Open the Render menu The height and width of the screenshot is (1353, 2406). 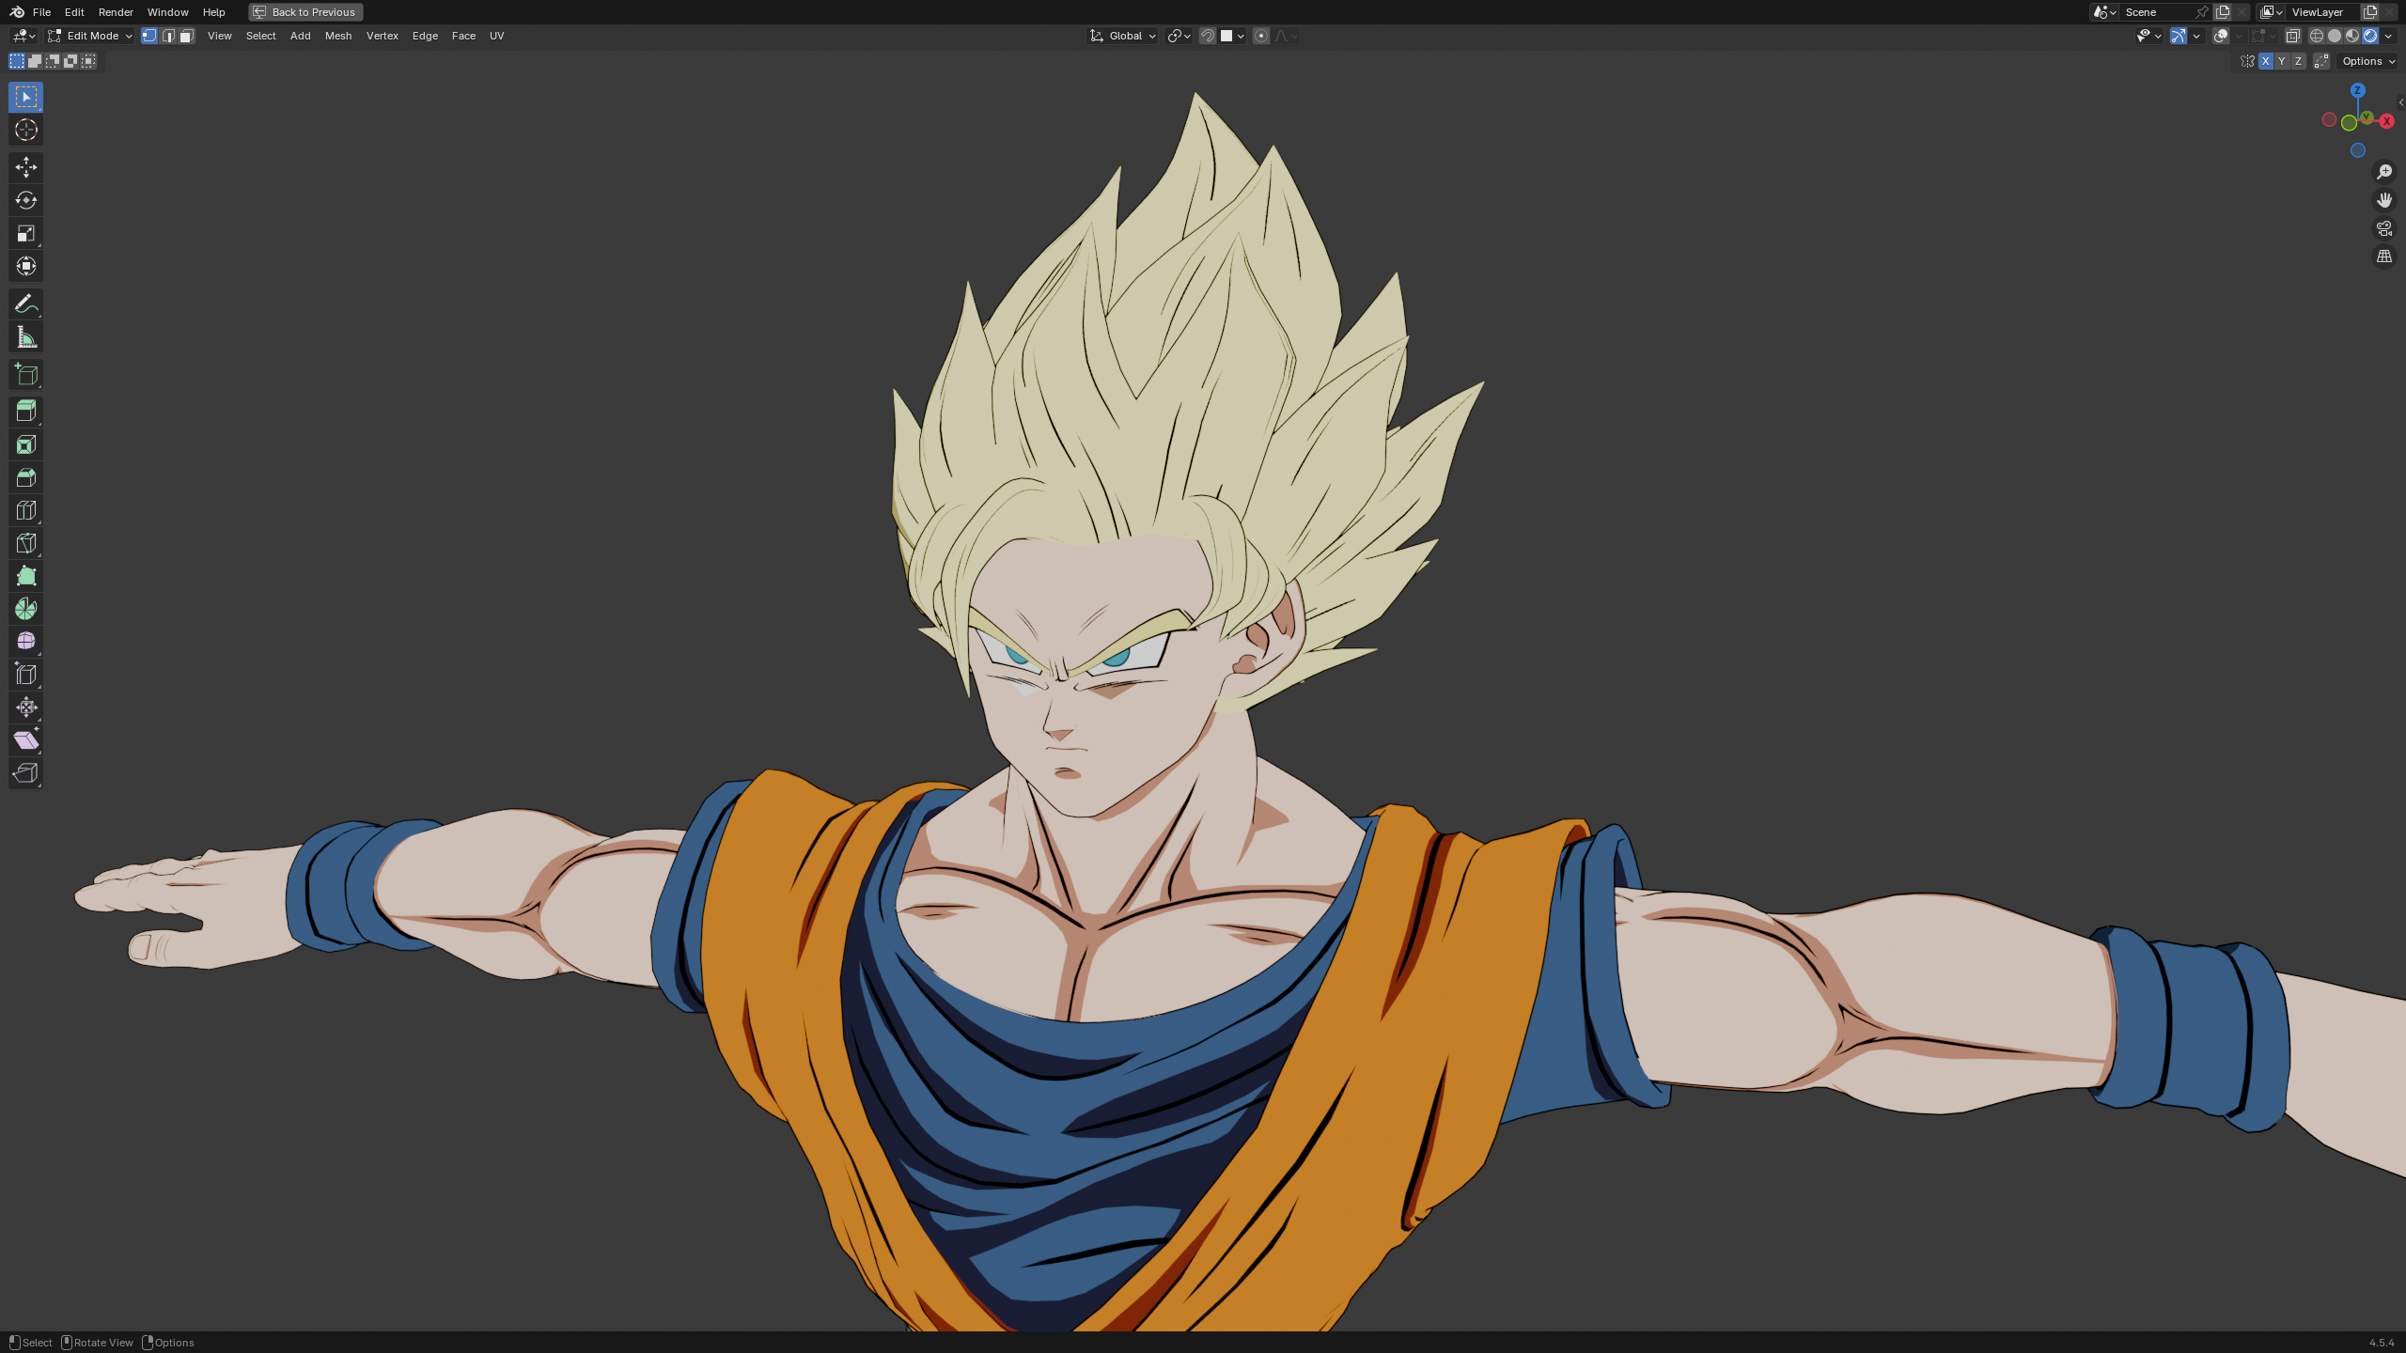(116, 12)
